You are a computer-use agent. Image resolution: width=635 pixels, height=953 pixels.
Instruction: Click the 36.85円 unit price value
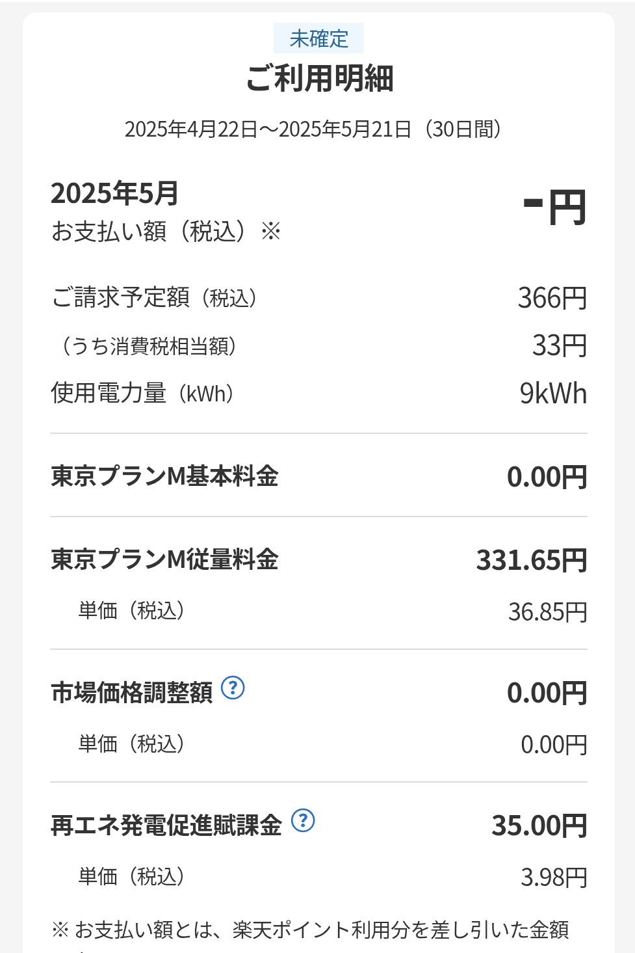[547, 612]
